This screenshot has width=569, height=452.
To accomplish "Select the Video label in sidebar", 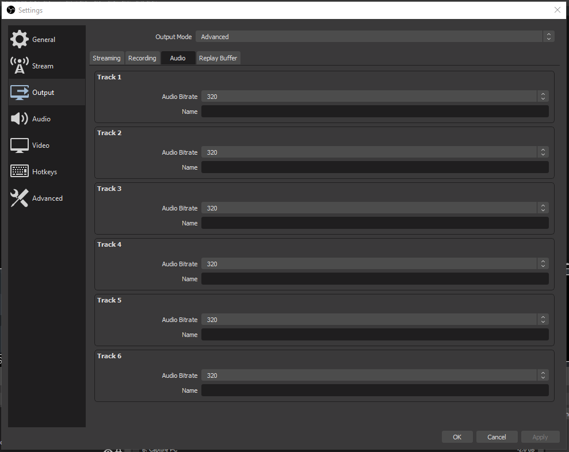I will point(41,145).
